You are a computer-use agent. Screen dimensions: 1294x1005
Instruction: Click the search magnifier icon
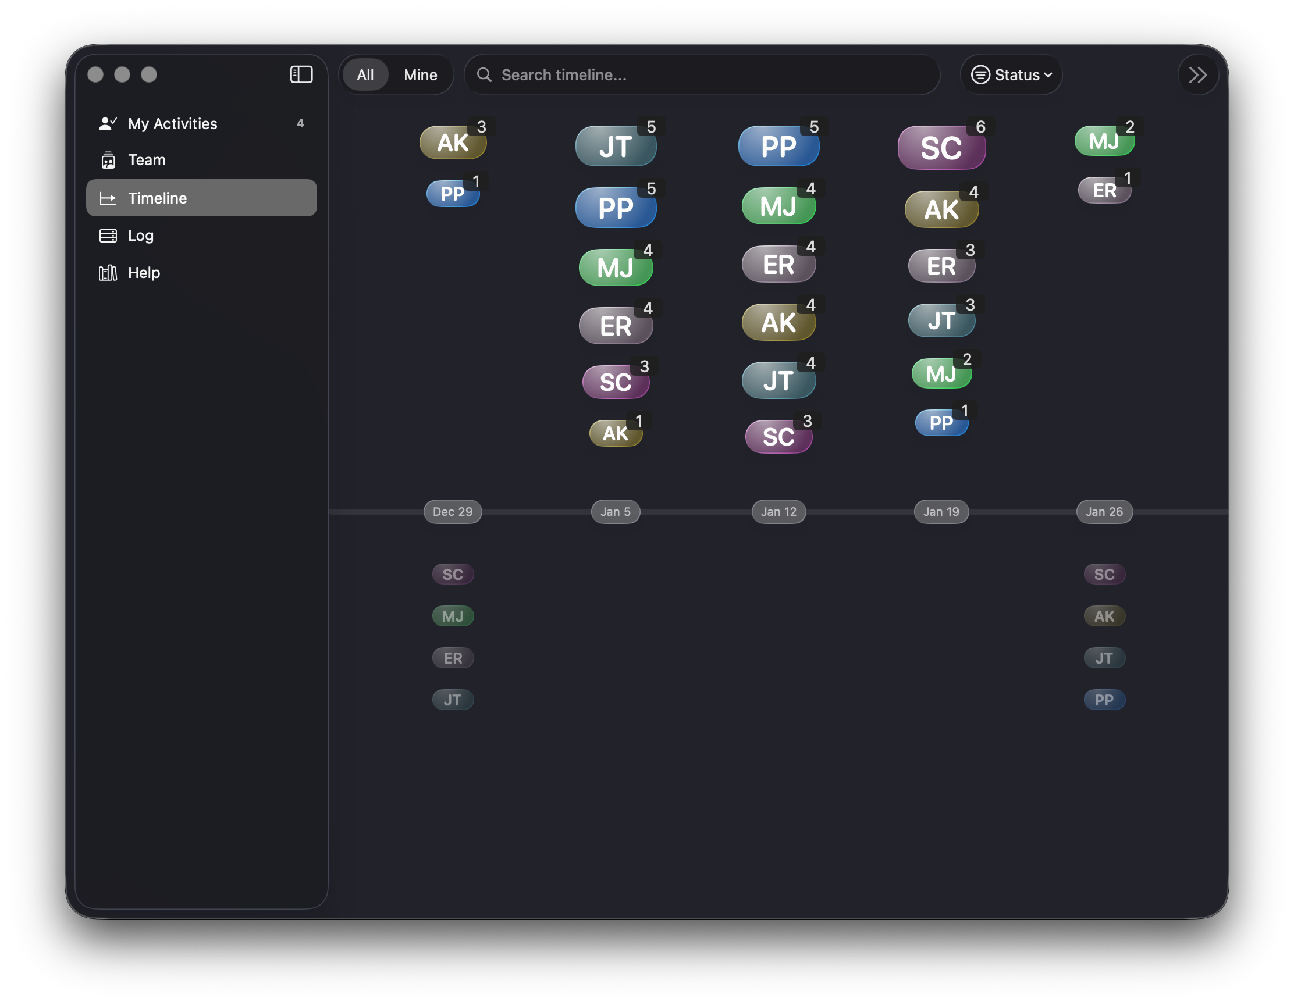coord(484,74)
